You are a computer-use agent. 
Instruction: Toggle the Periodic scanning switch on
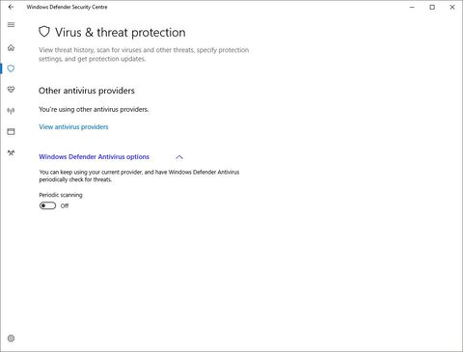pyautogui.click(x=47, y=205)
